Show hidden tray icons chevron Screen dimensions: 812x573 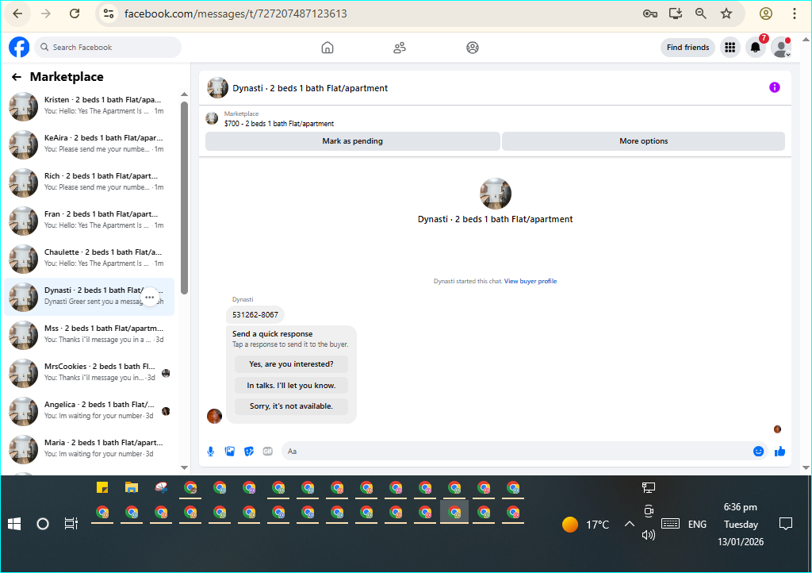[x=629, y=525]
